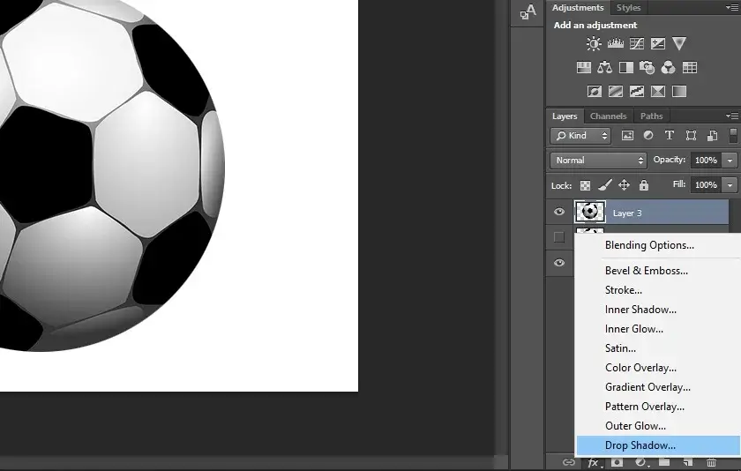
Task: Show the hidden layer below Layer 3
Action: tap(559, 237)
